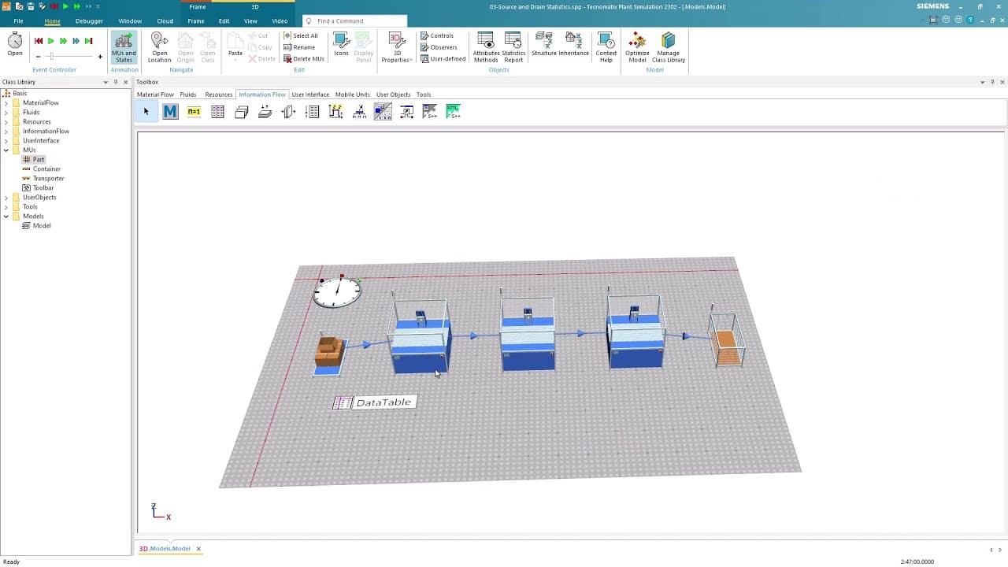Select the XML interface icon in Toolbox
This screenshot has width=1008, height=567.
(454, 112)
